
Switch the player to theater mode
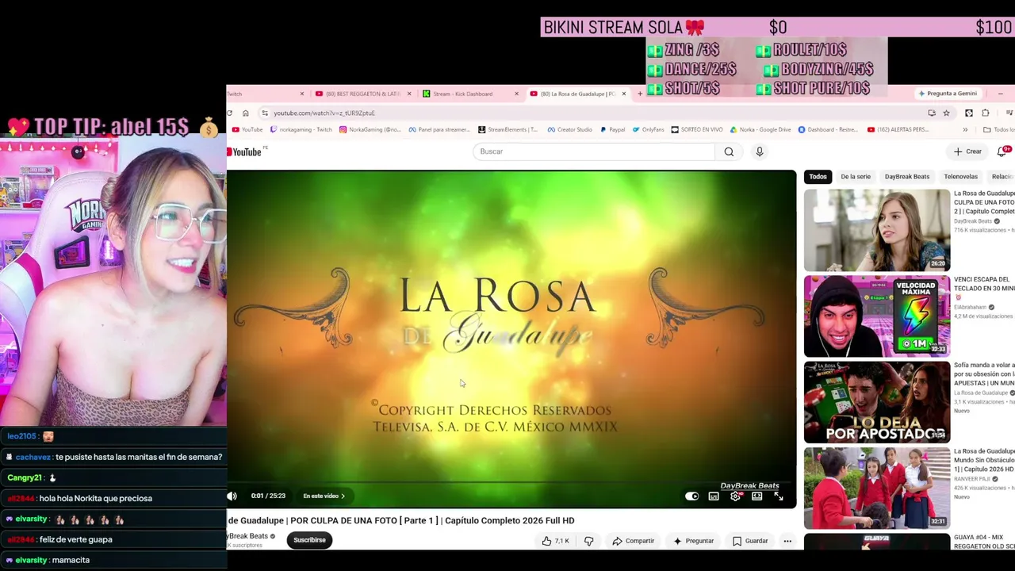coord(756,496)
